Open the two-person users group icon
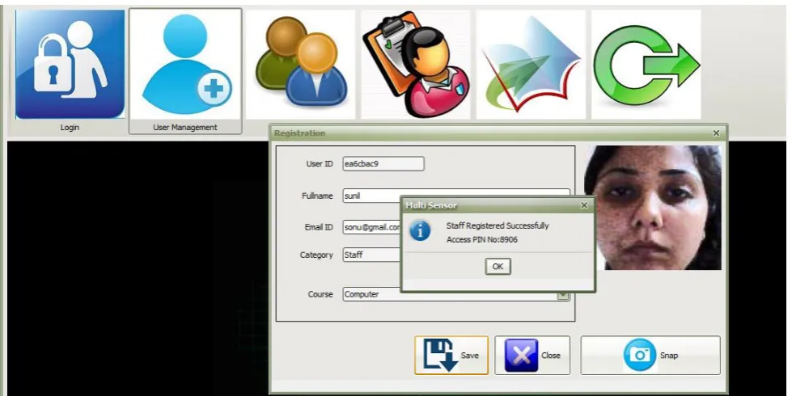792x396 pixels. pyautogui.click(x=300, y=65)
